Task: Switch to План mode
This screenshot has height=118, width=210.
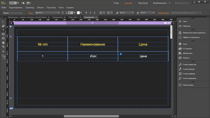Action: click(116, 3)
